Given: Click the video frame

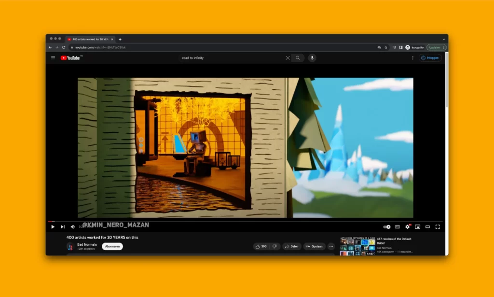Looking at the screenshot, I should [246, 148].
